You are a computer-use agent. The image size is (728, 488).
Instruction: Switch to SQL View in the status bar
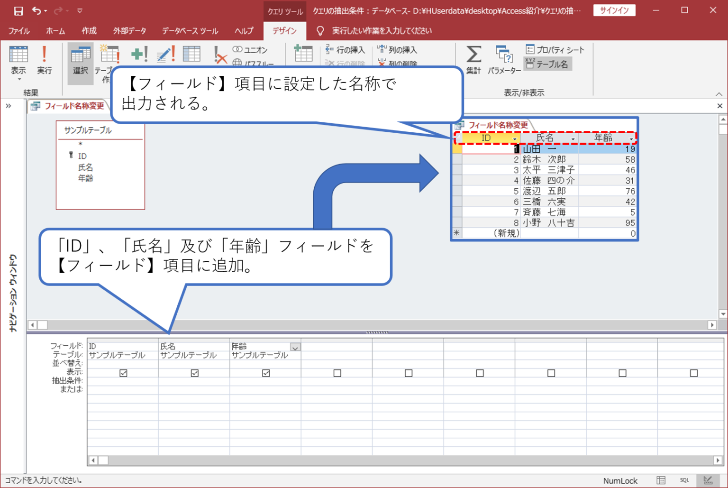[x=684, y=480]
